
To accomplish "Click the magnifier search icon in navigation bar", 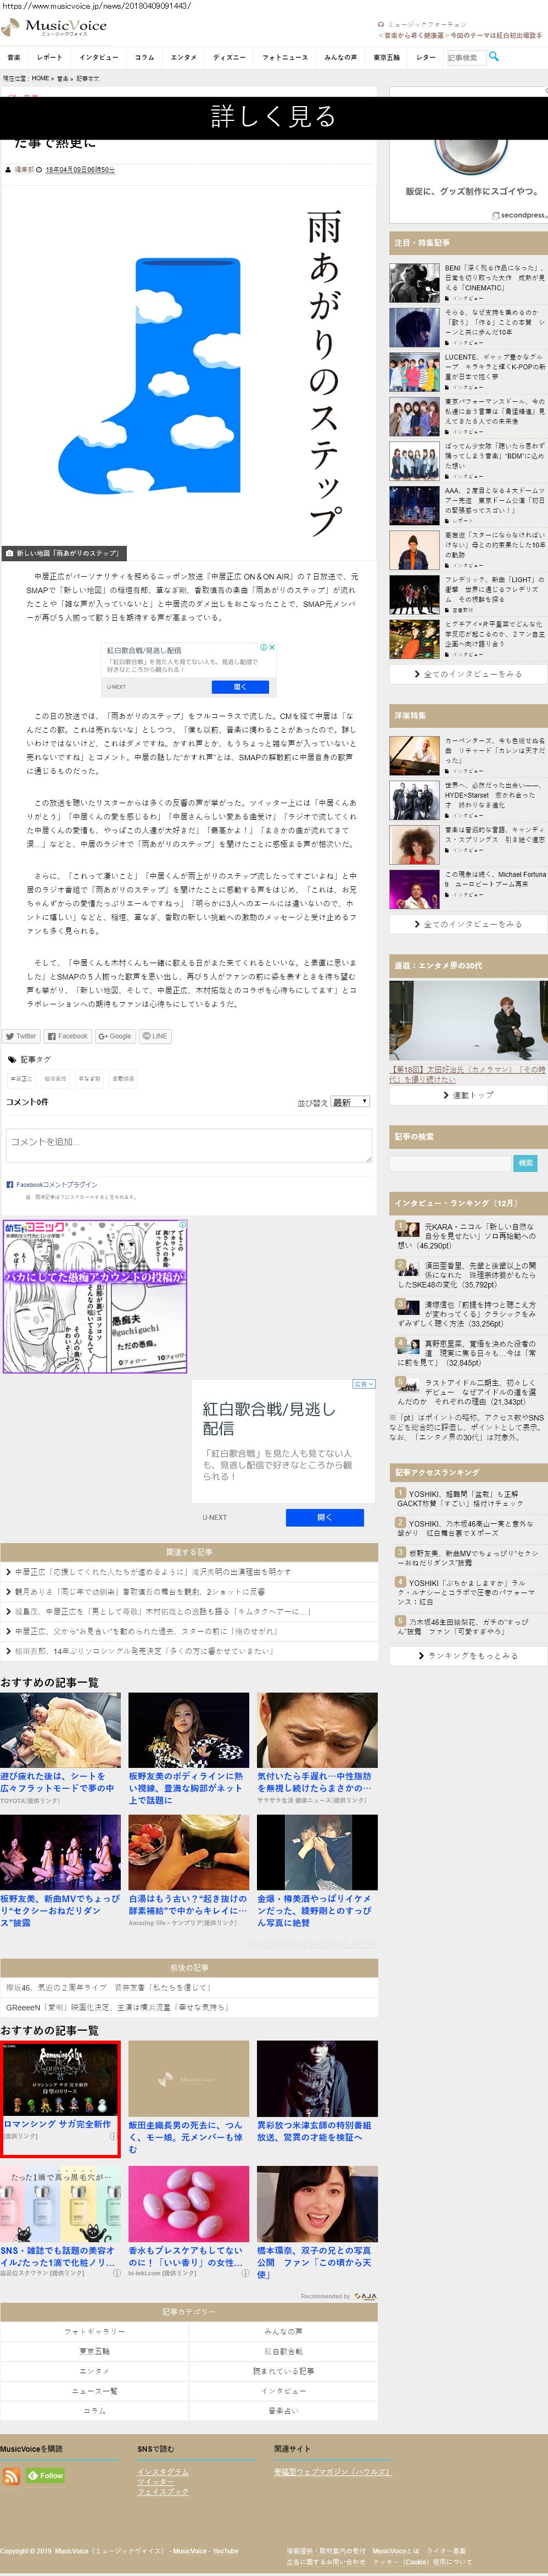I will [x=493, y=56].
